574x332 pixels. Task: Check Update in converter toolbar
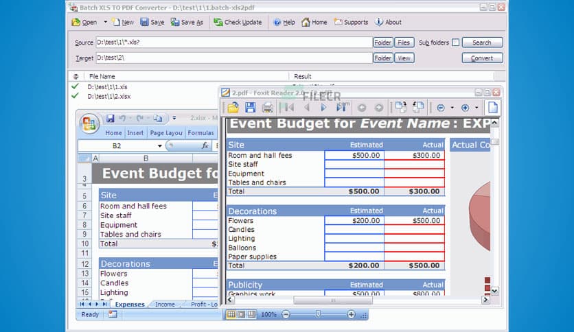(x=238, y=23)
